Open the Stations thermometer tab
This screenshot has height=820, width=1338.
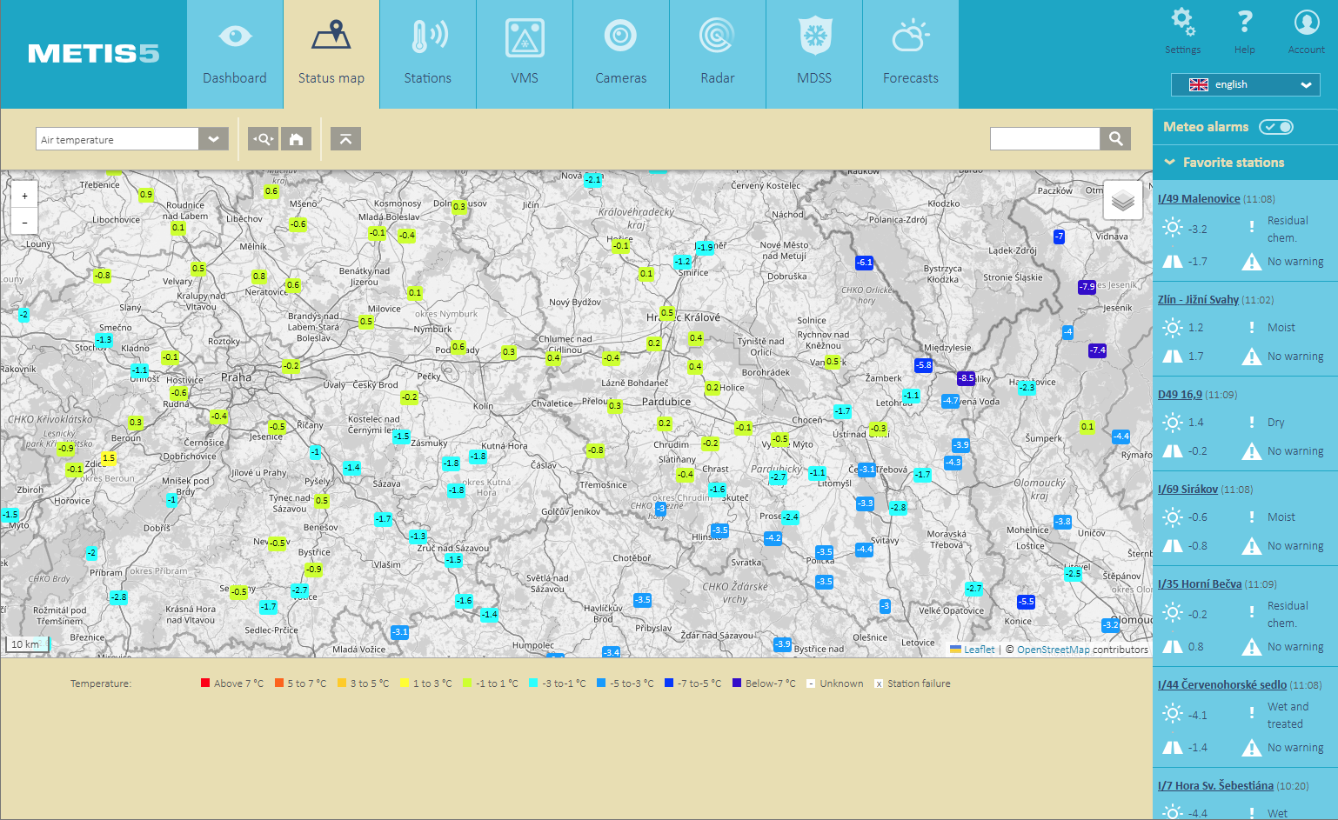click(x=427, y=54)
